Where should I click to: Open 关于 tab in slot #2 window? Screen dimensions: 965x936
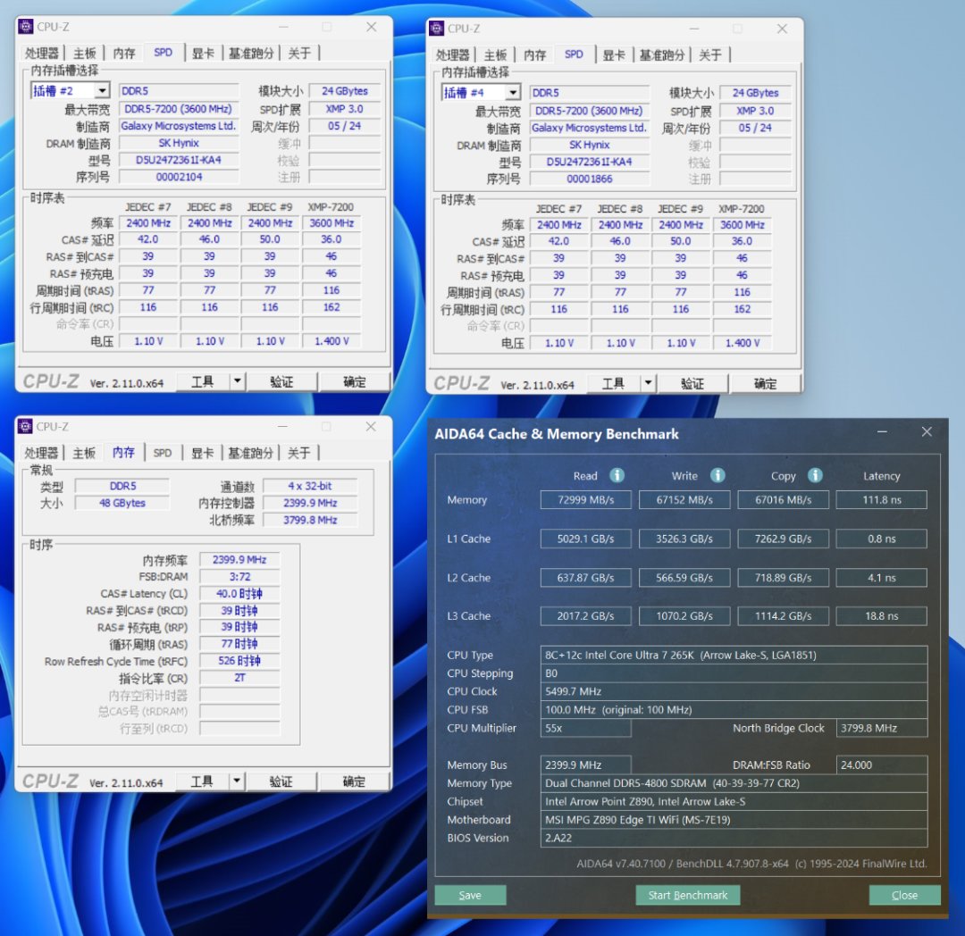299,54
